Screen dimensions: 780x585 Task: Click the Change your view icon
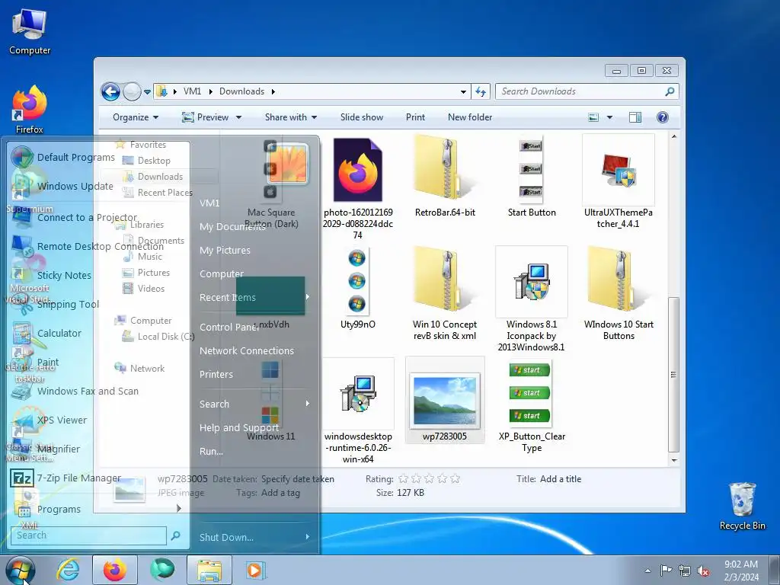tap(593, 117)
